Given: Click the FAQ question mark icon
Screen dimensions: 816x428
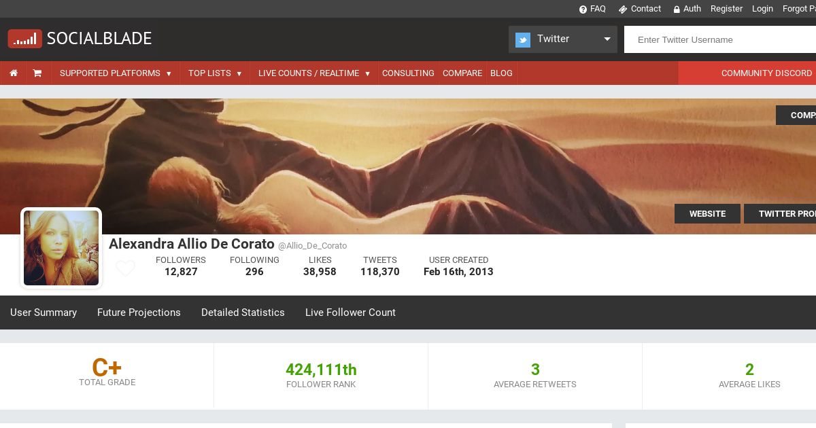Looking at the screenshot, I should click(x=583, y=10).
